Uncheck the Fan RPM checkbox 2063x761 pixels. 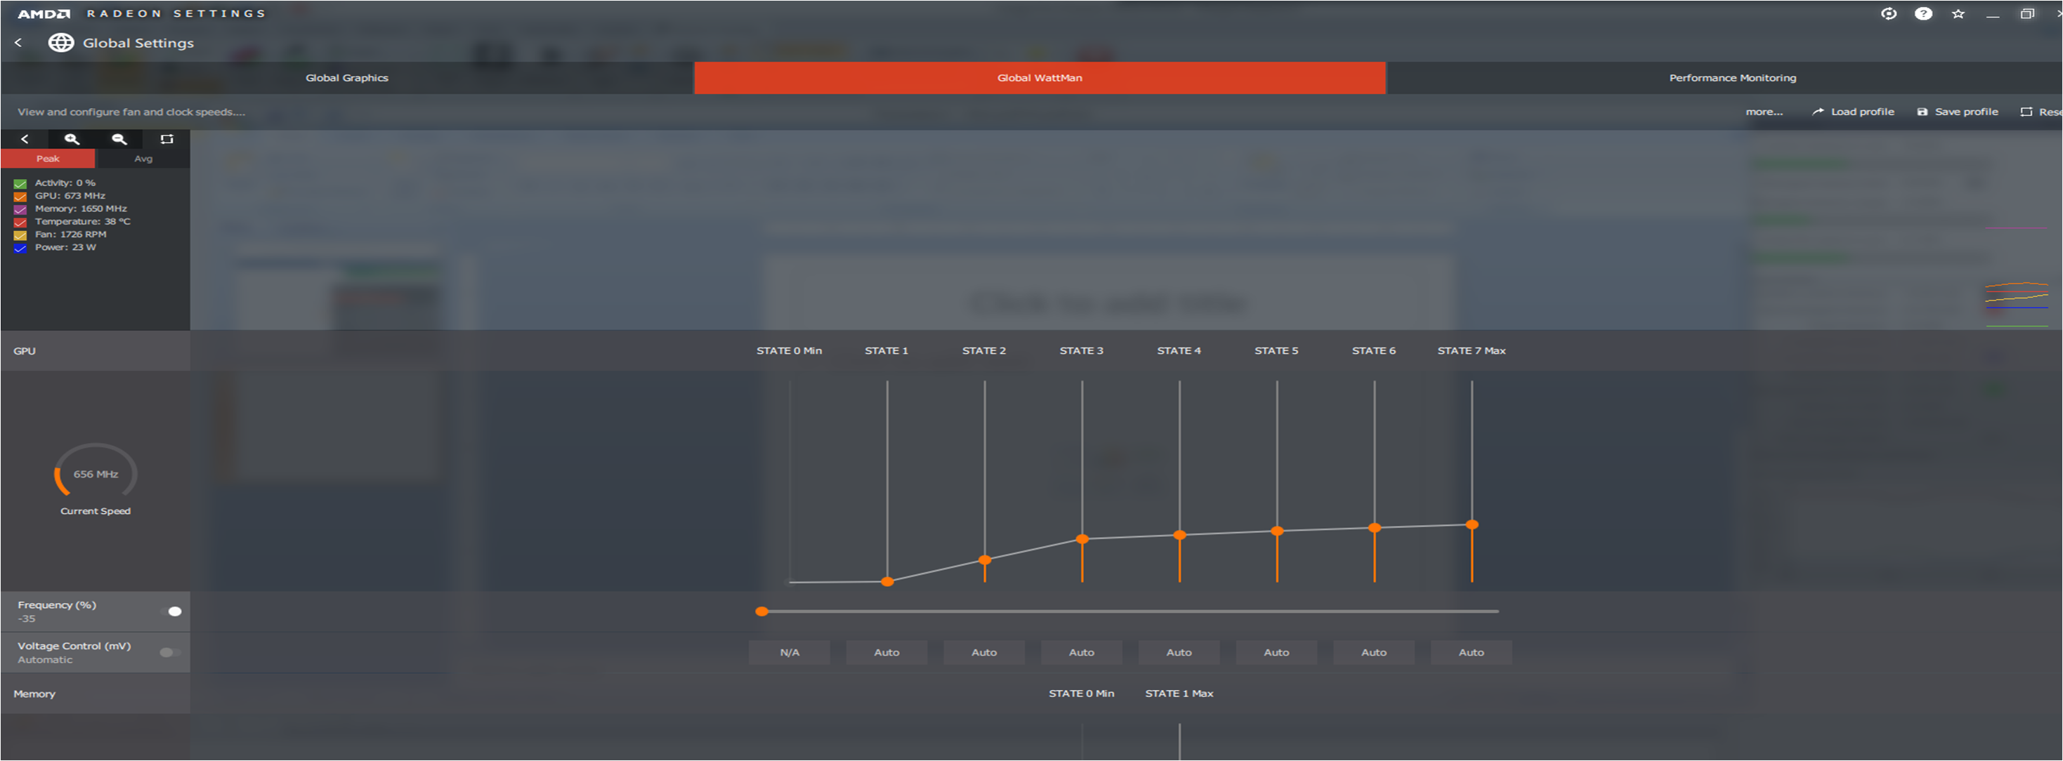[20, 234]
